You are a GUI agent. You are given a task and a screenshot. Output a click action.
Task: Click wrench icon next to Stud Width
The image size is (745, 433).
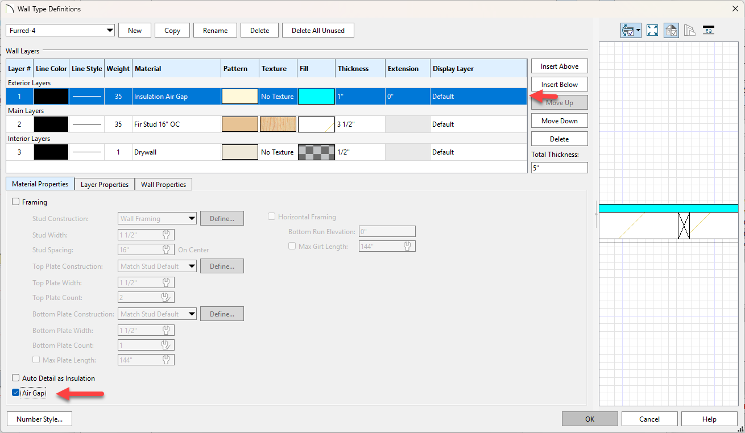click(x=166, y=235)
